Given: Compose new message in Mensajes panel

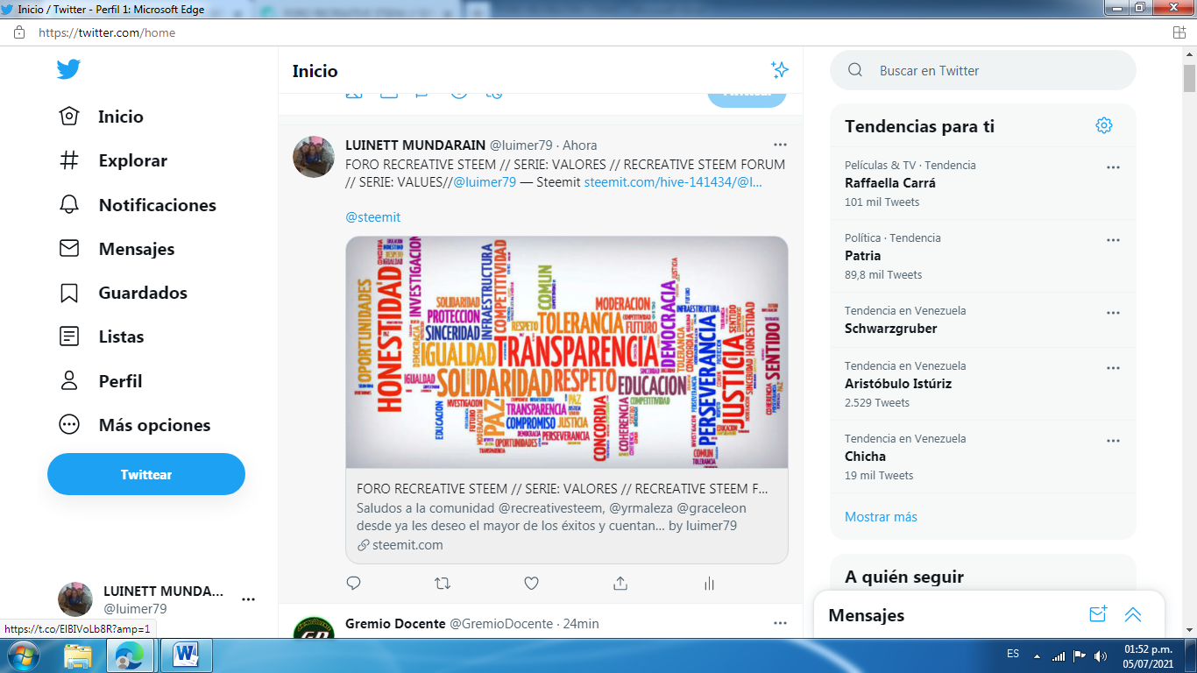Looking at the screenshot, I should pos(1098,614).
